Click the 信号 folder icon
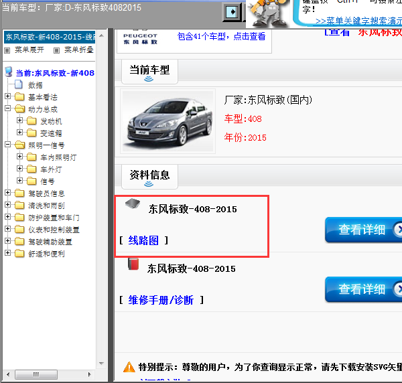The image size is (402, 383). (x=31, y=181)
